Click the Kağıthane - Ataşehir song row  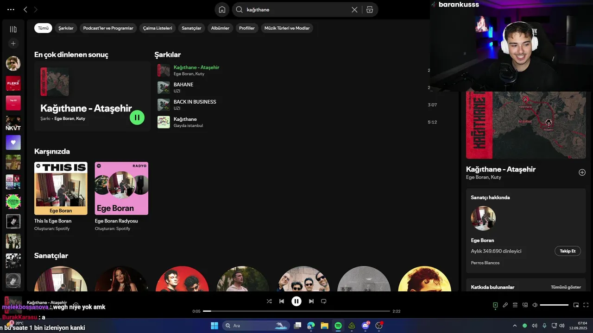[294, 70]
